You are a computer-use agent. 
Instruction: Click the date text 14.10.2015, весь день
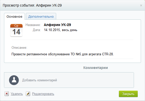pyautogui.click(x=60, y=30)
